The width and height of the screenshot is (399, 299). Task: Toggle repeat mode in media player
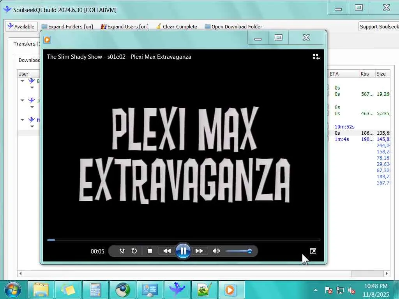[x=134, y=251]
